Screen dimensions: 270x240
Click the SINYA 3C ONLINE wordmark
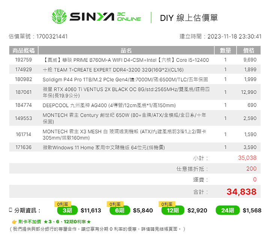pyautogui.click(x=105, y=17)
